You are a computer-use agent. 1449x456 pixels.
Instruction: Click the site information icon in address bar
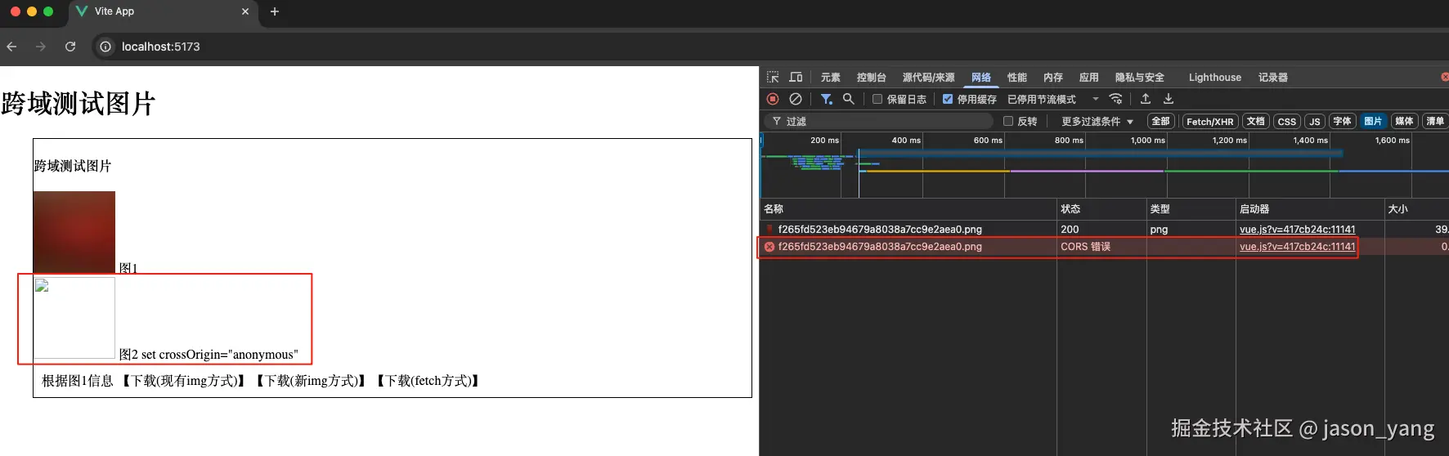[105, 47]
